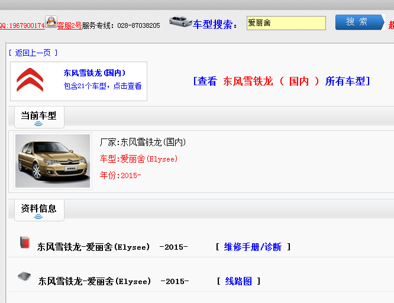Image resolution: width=394 pixels, height=303 pixels.
Task: Go back via 返回上一页 link
Action: [x=33, y=53]
